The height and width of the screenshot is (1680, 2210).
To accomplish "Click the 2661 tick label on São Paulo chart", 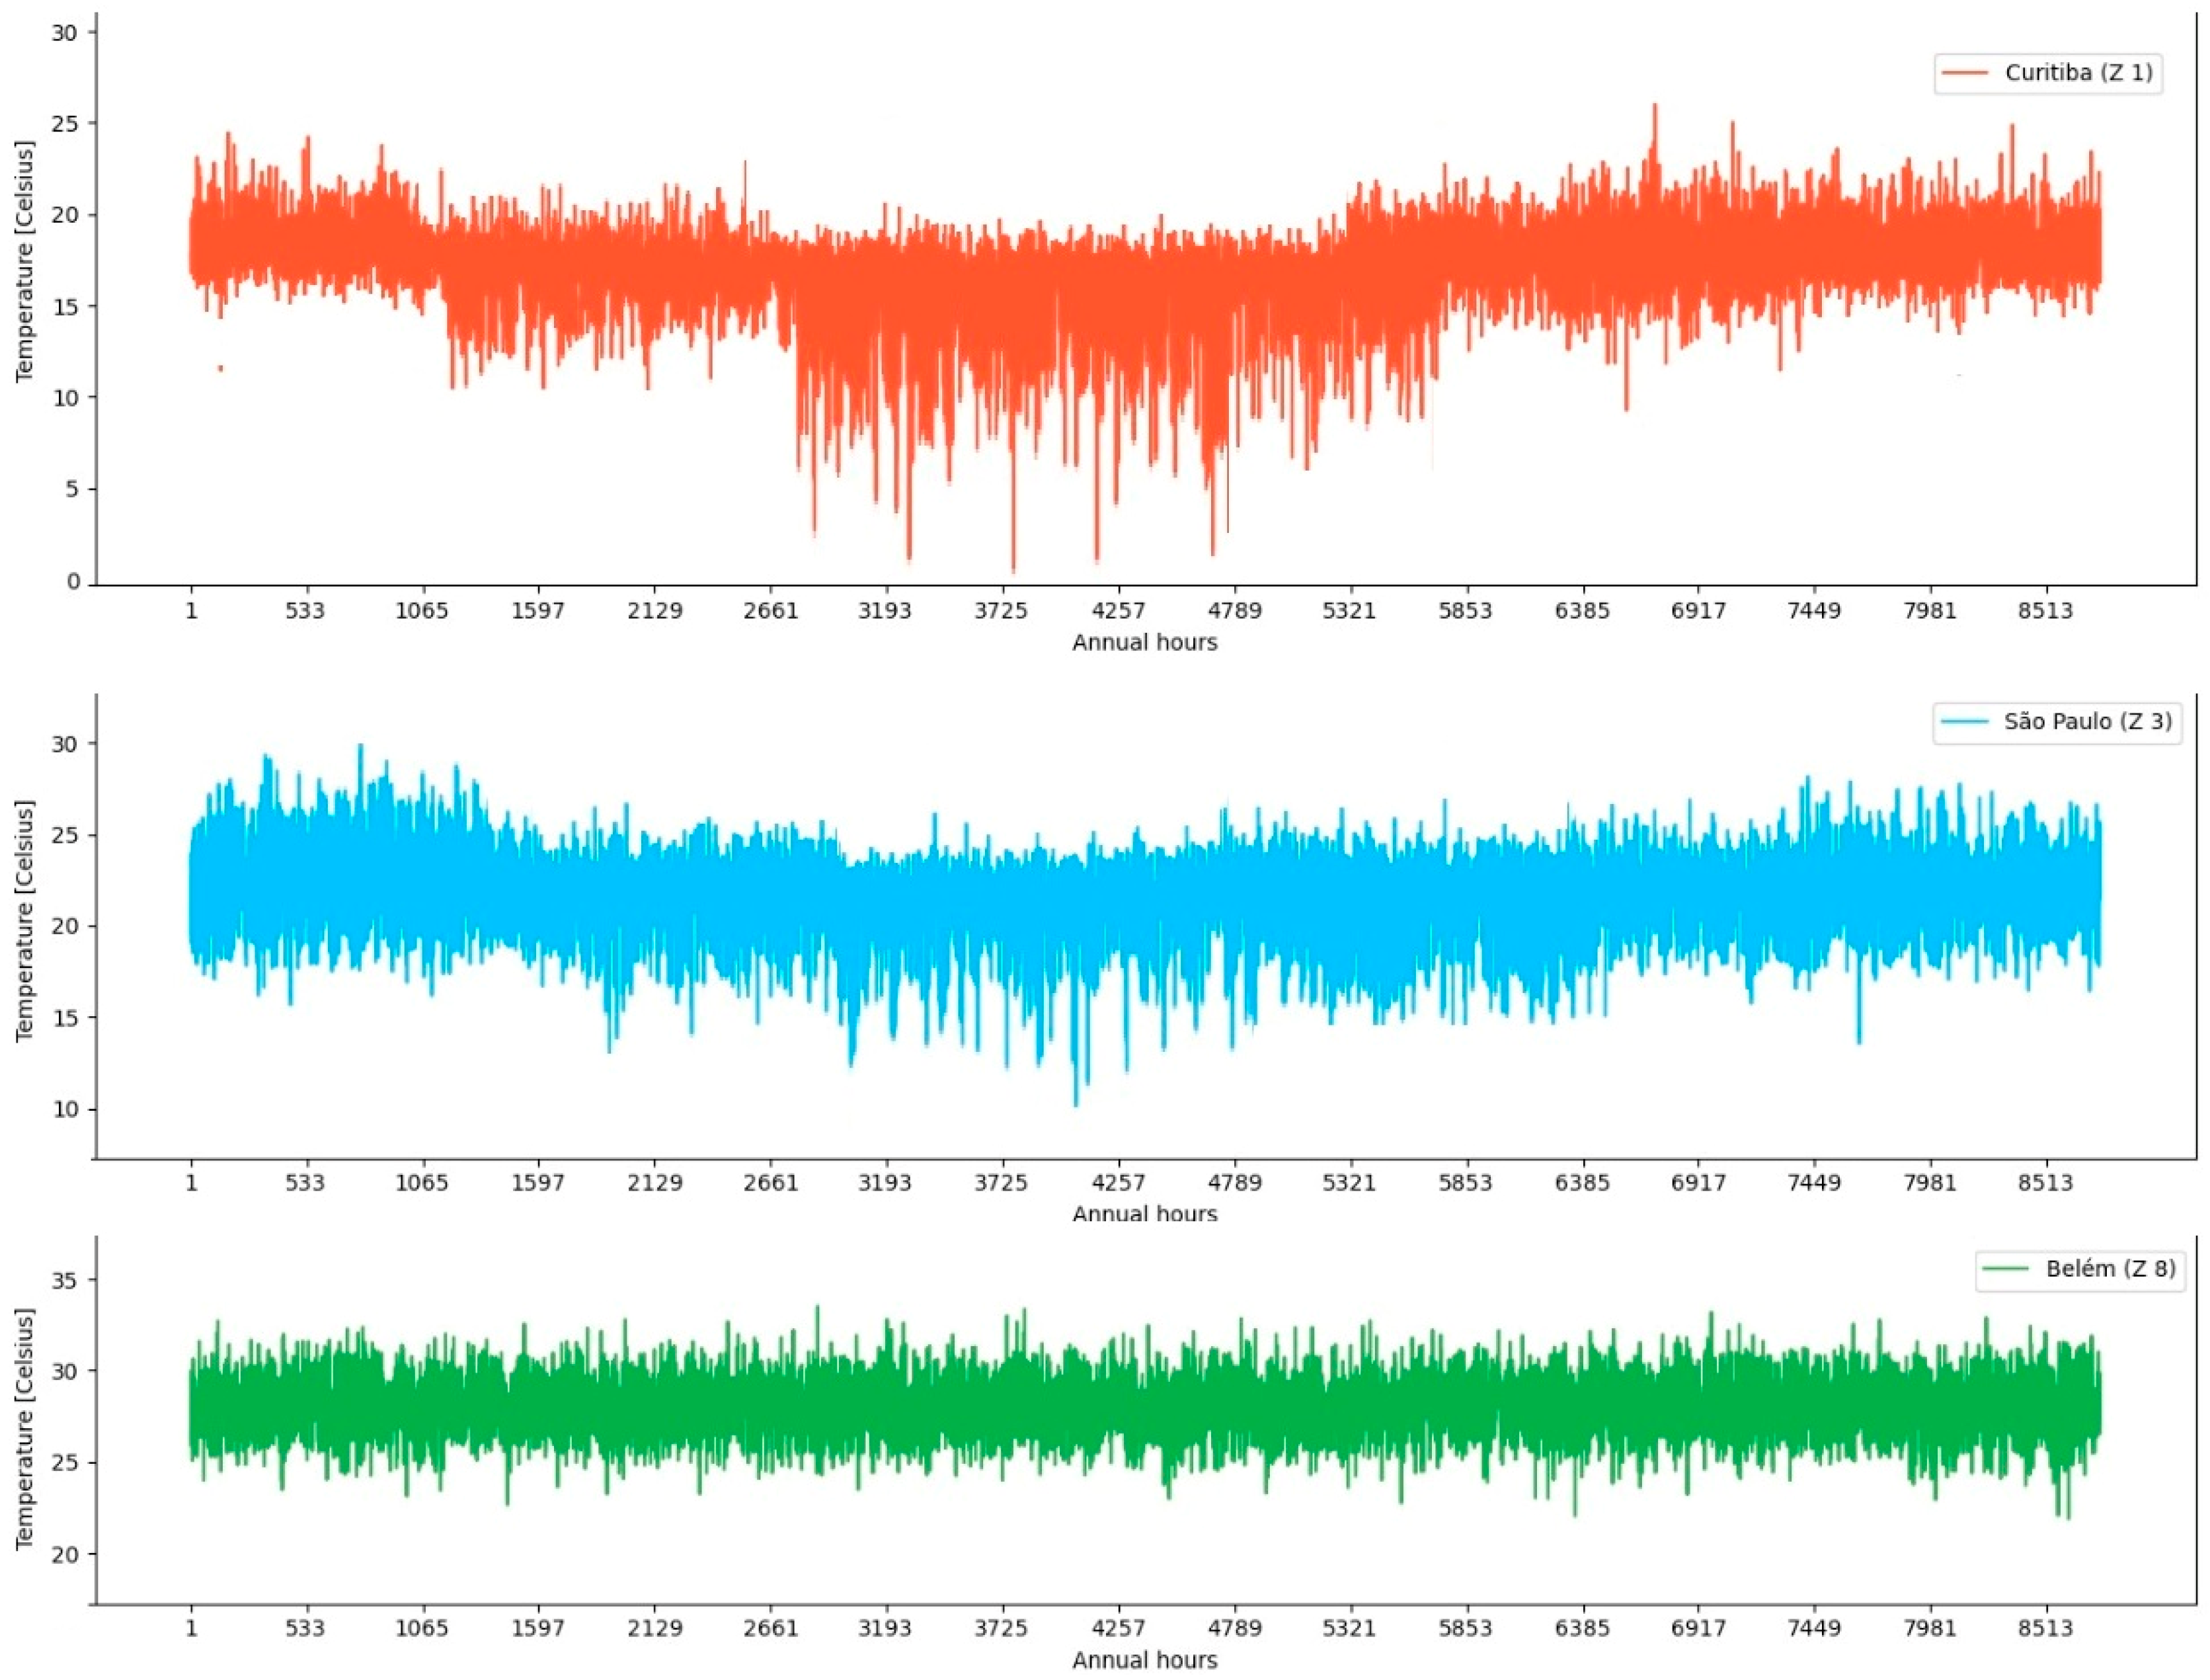I will 770,1183.
